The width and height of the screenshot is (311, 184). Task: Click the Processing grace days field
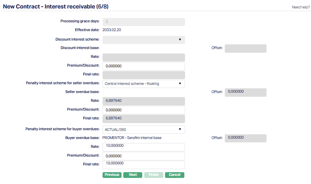144,22
